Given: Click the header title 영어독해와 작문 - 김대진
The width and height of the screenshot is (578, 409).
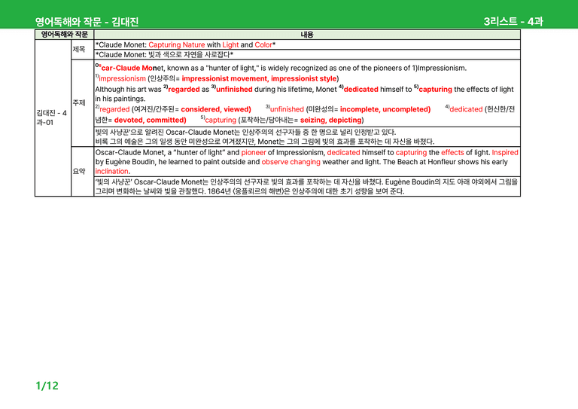Looking at the screenshot, I should pyautogui.click(x=87, y=22).
